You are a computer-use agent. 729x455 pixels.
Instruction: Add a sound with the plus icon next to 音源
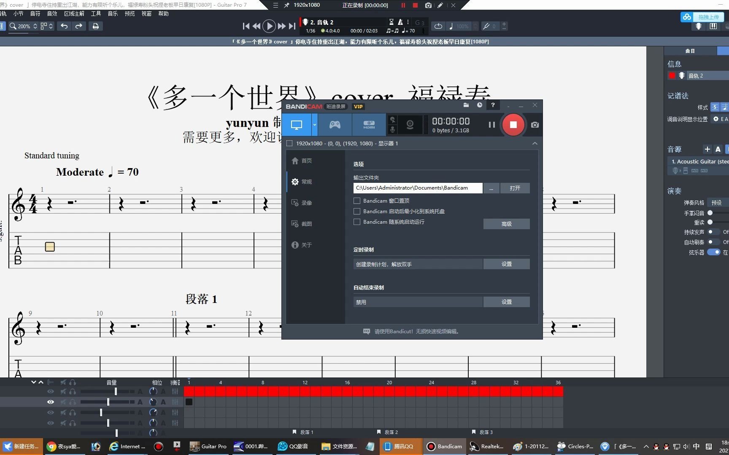[x=707, y=149]
